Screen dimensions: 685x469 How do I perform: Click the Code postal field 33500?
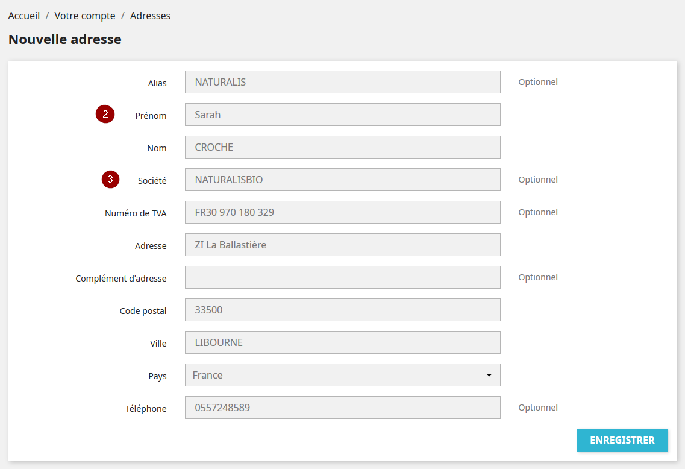coord(342,310)
